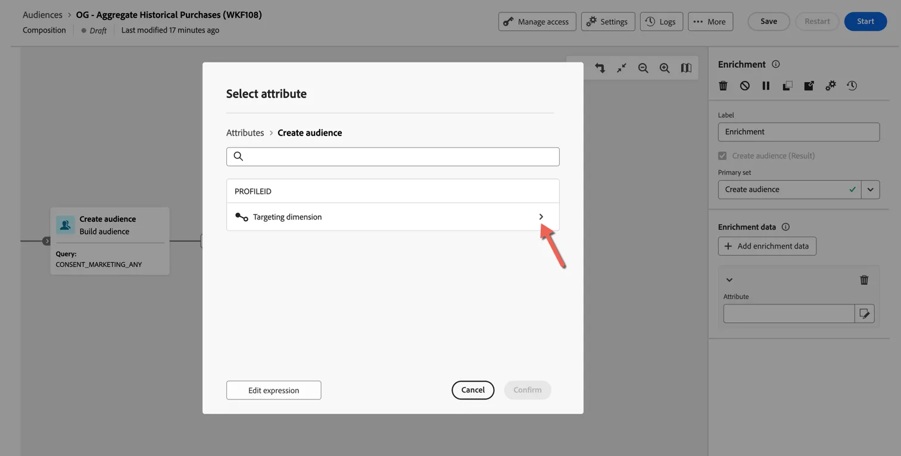901x456 pixels.
Task: Click the Confirm button
Action: click(x=527, y=390)
